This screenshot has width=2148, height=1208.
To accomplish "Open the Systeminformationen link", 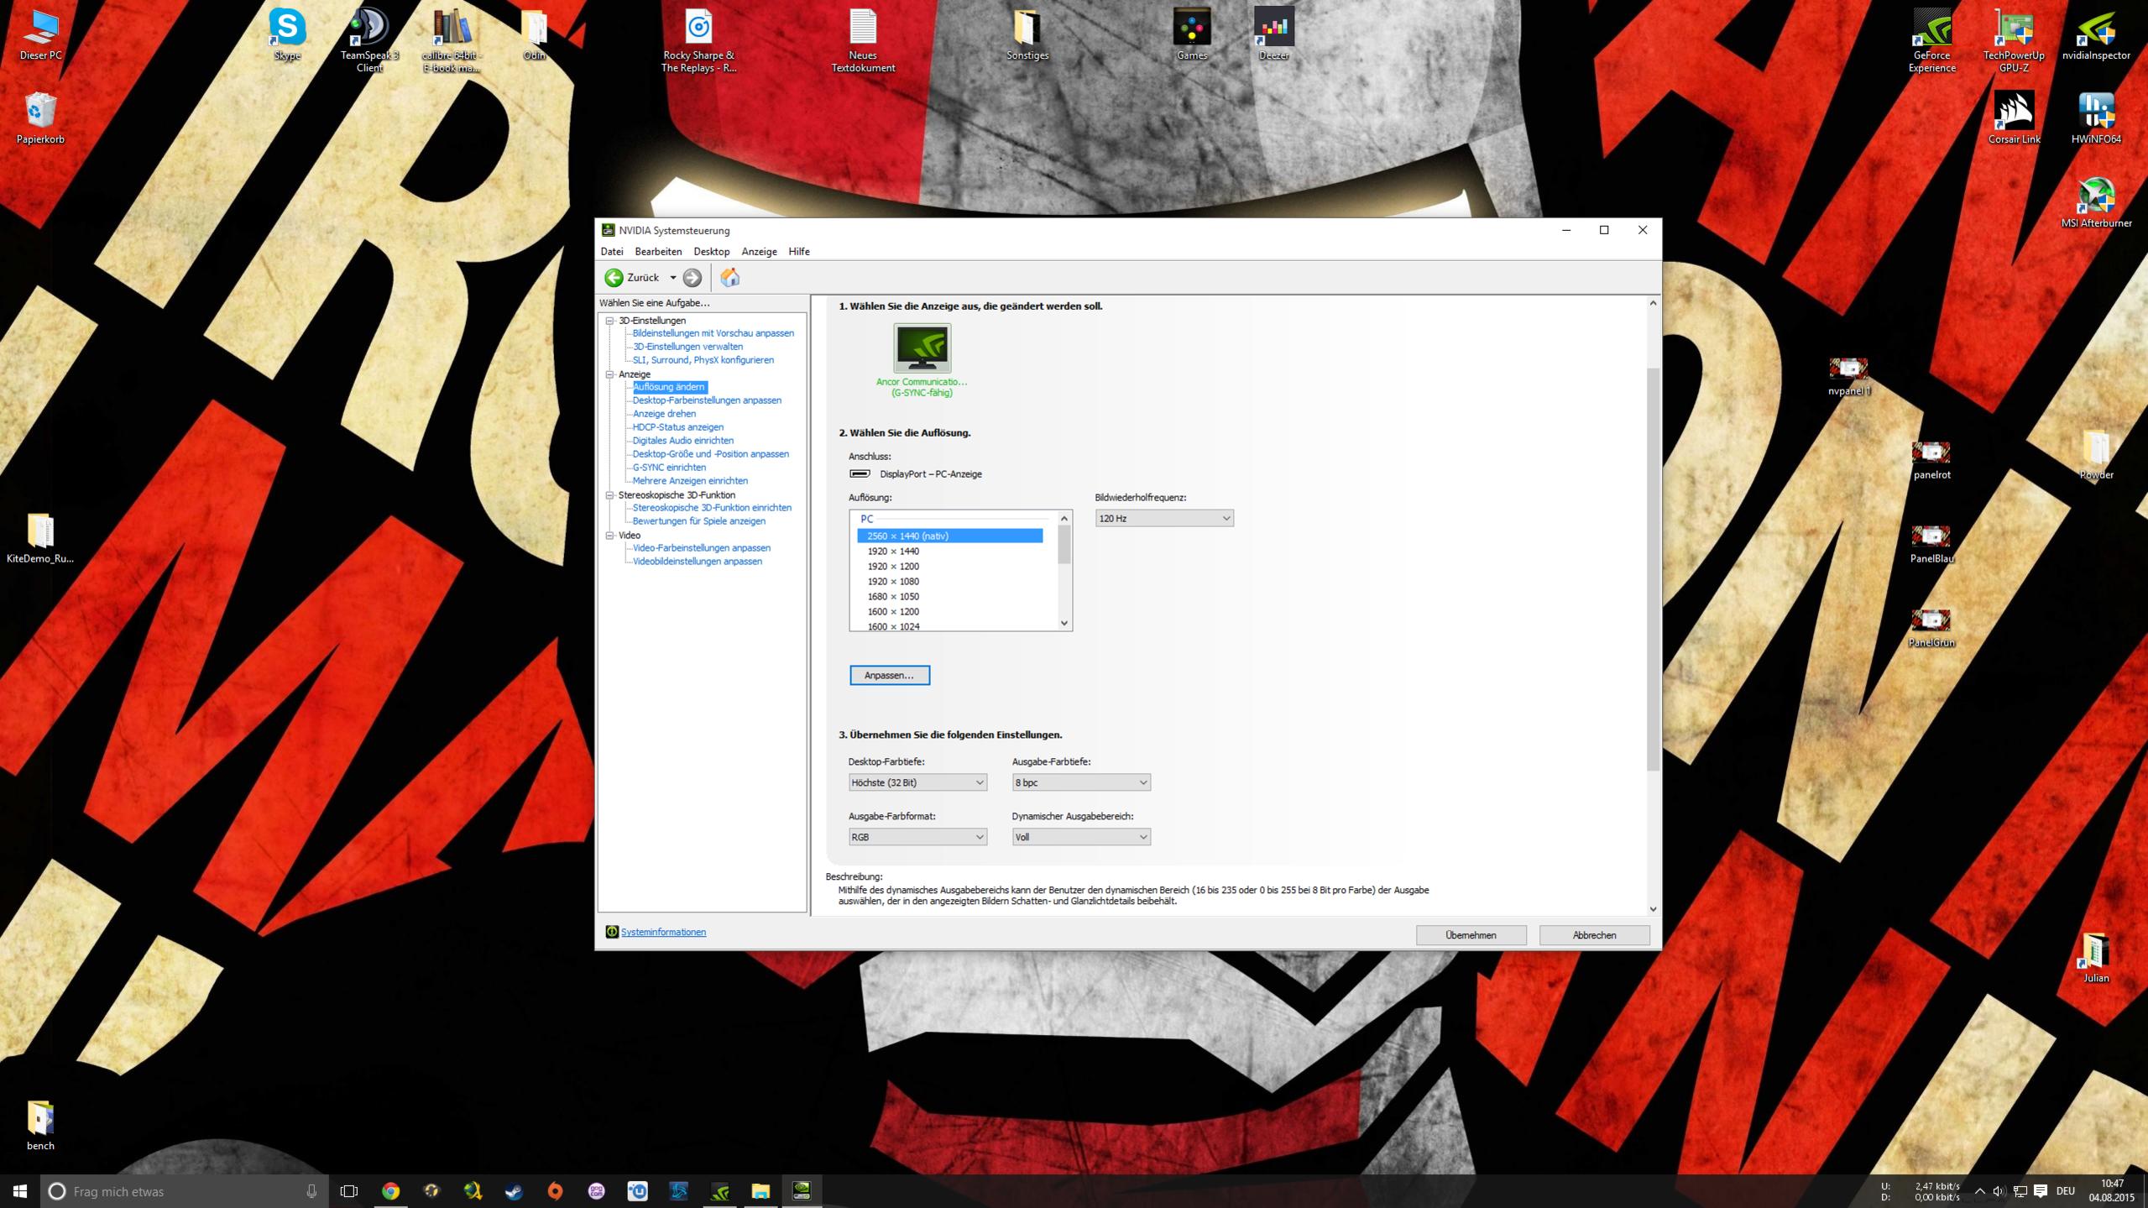I will tap(663, 932).
